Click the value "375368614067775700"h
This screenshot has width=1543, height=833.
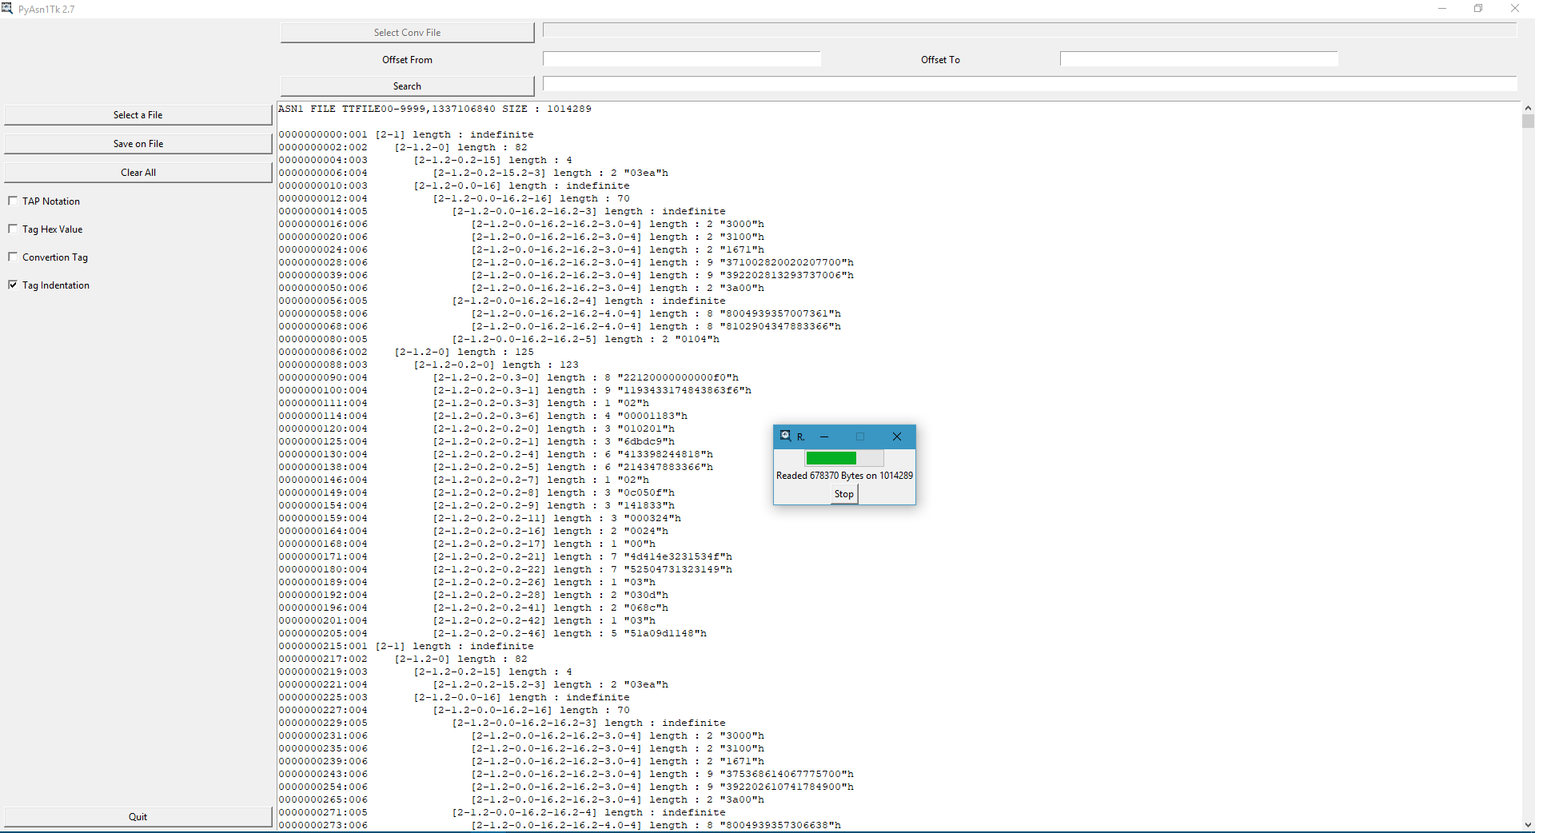click(787, 774)
